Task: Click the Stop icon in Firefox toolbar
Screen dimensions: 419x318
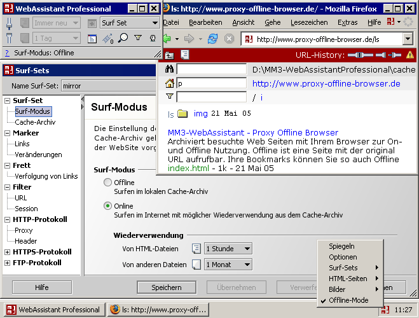Action: (x=229, y=39)
